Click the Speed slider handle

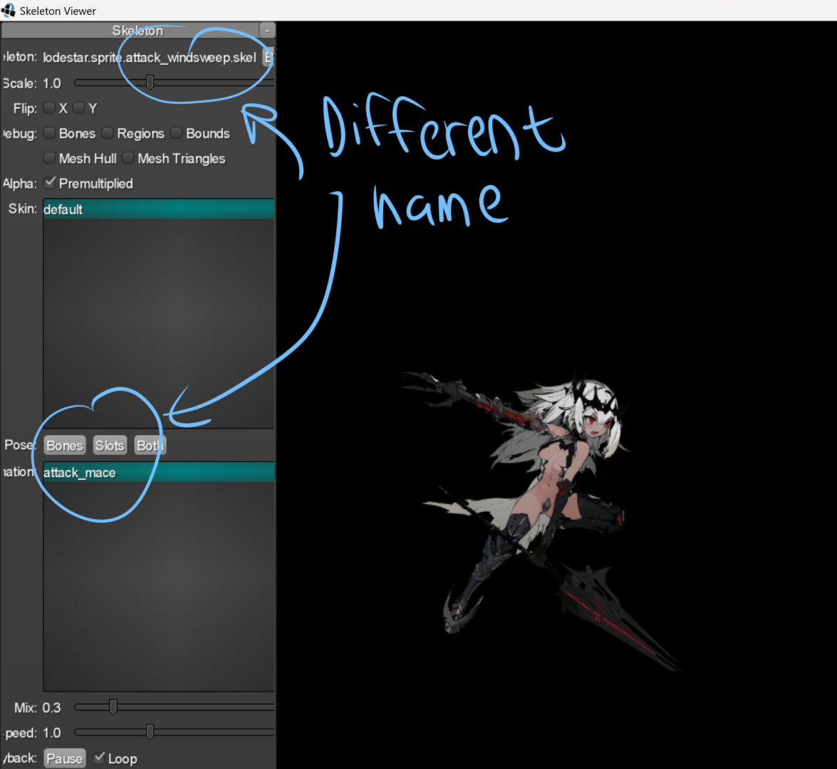(150, 732)
